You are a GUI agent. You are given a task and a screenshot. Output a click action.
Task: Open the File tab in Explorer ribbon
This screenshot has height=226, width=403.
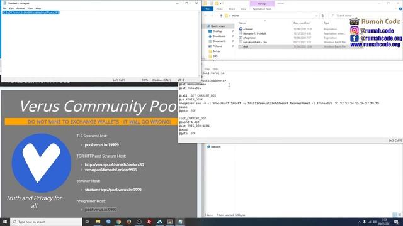(208, 9)
